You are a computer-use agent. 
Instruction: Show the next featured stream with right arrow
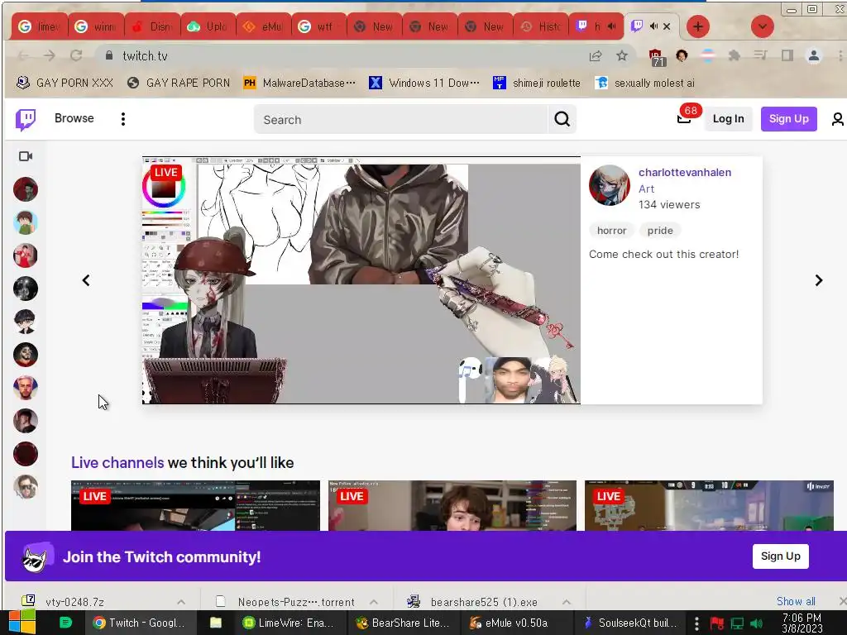[x=818, y=280]
